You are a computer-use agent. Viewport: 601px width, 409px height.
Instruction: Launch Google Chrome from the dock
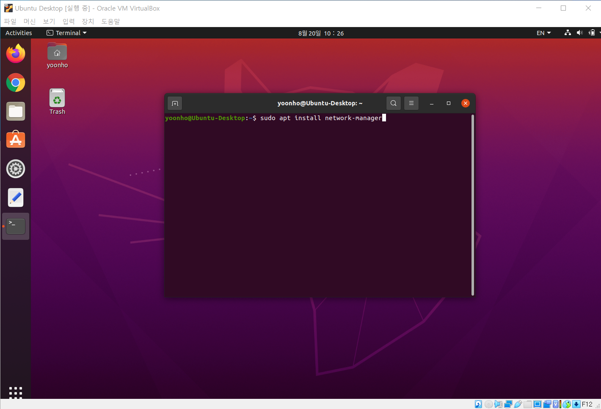pos(16,82)
